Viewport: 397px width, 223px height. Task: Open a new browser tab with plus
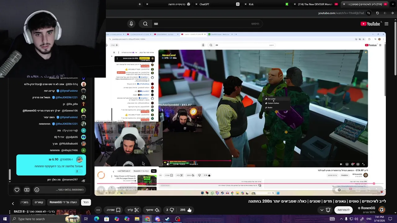click(x=140, y=4)
